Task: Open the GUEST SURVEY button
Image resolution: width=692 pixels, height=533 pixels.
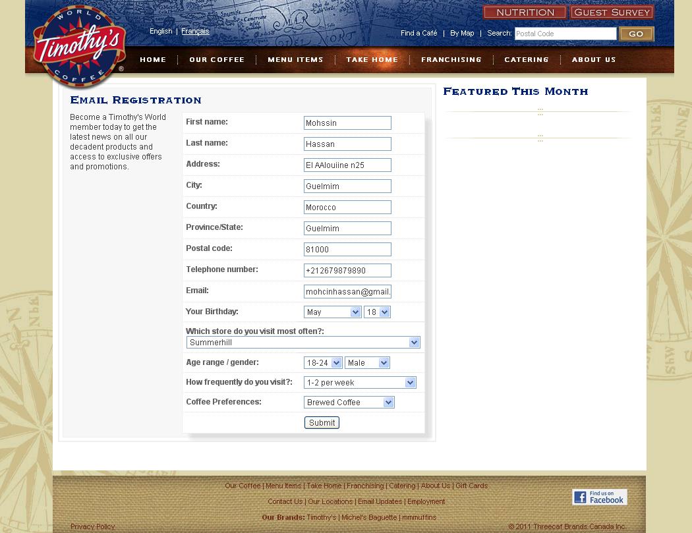Action: pyautogui.click(x=612, y=13)
